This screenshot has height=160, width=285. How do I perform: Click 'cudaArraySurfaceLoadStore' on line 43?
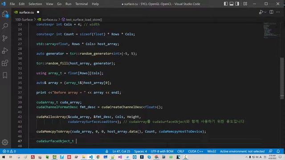(93, 121)
